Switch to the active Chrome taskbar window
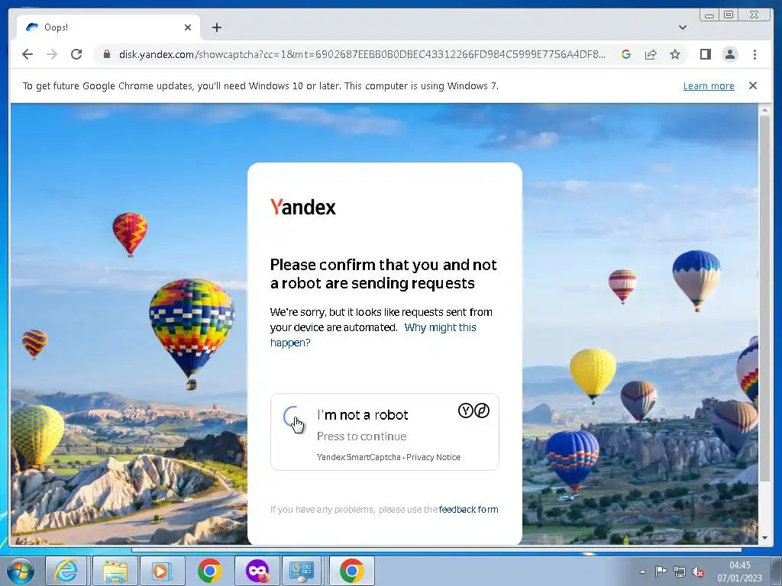The image size is (782, 586). click(352, 571)
